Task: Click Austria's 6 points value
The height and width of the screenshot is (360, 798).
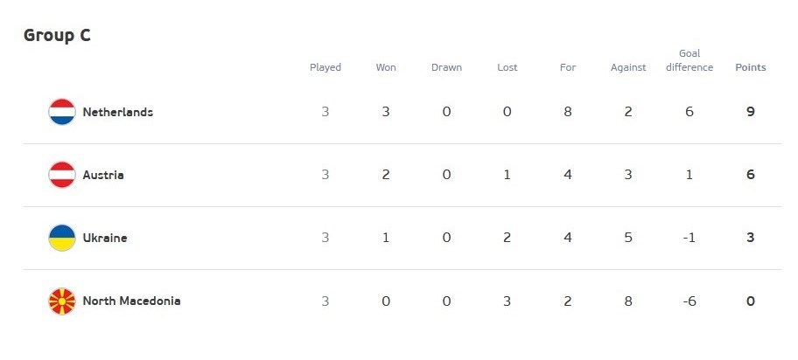Action: [x=751, y=175]
